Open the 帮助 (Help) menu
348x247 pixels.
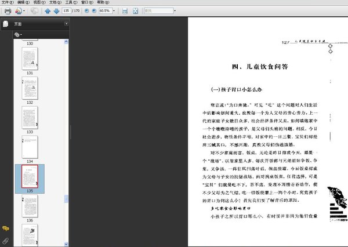tap(103, 2)
